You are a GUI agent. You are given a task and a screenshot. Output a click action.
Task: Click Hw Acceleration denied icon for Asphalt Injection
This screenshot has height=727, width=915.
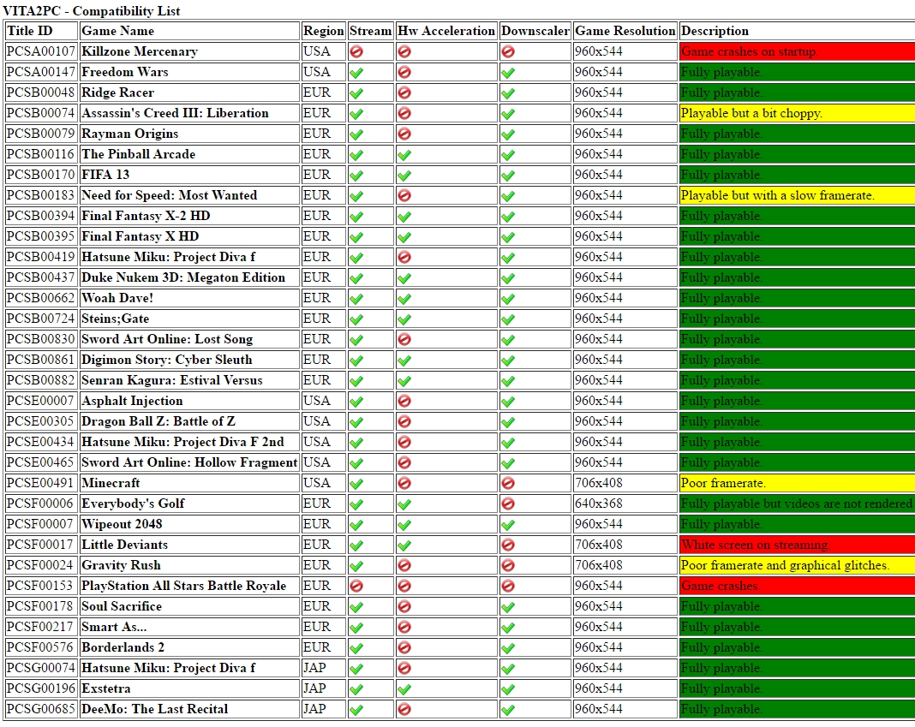(x=404, y=402)
